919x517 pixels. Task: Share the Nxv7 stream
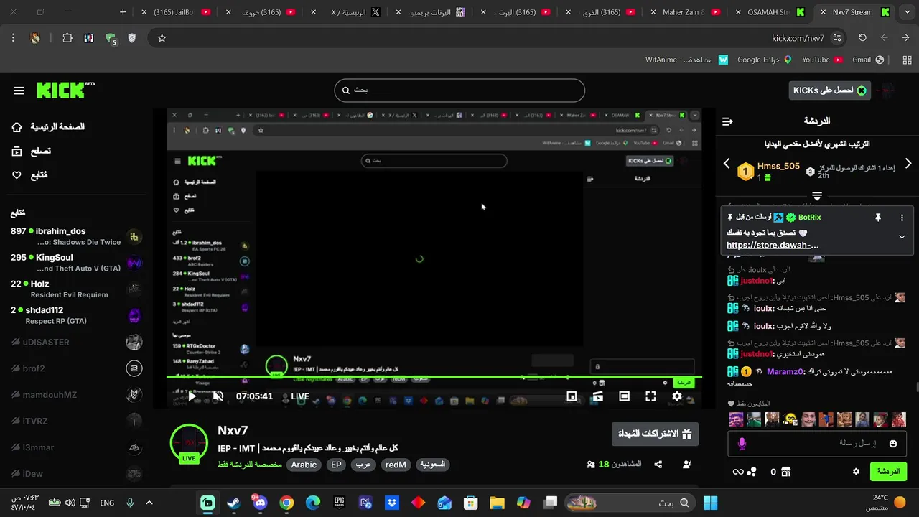coord(658,465)
